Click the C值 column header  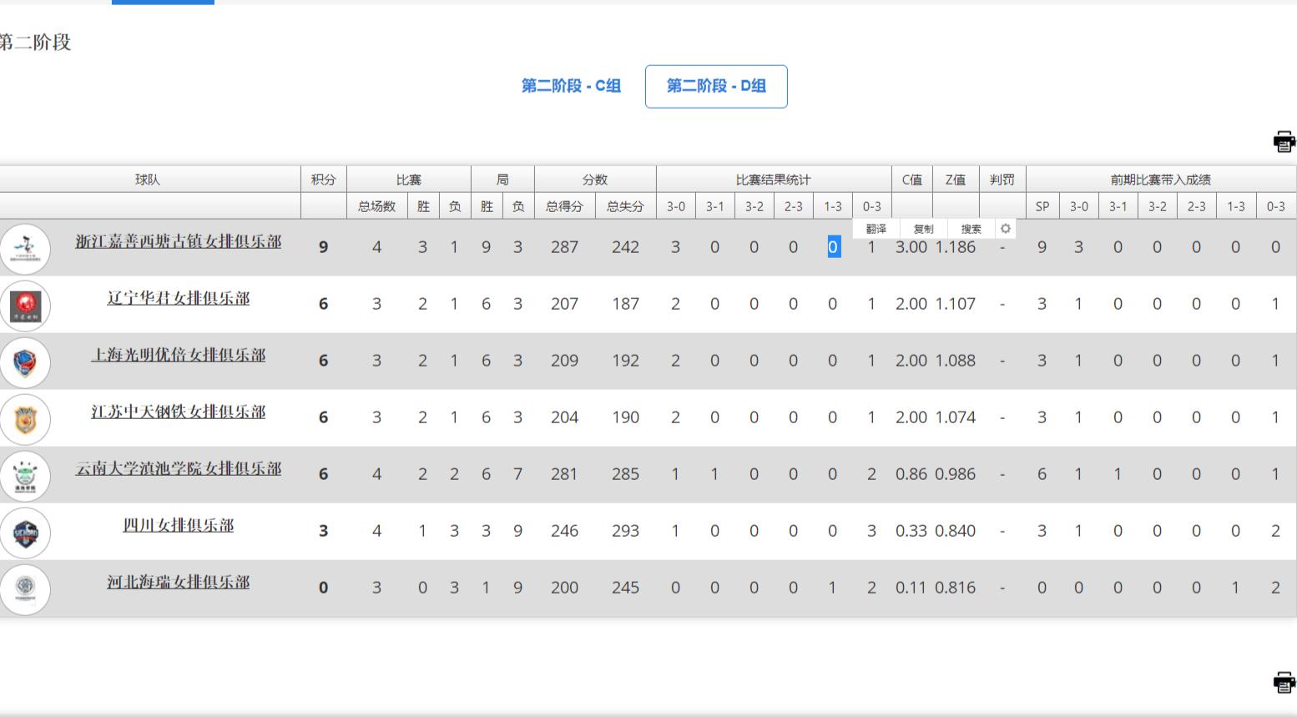pyautogui.click(x=912, y=179)
